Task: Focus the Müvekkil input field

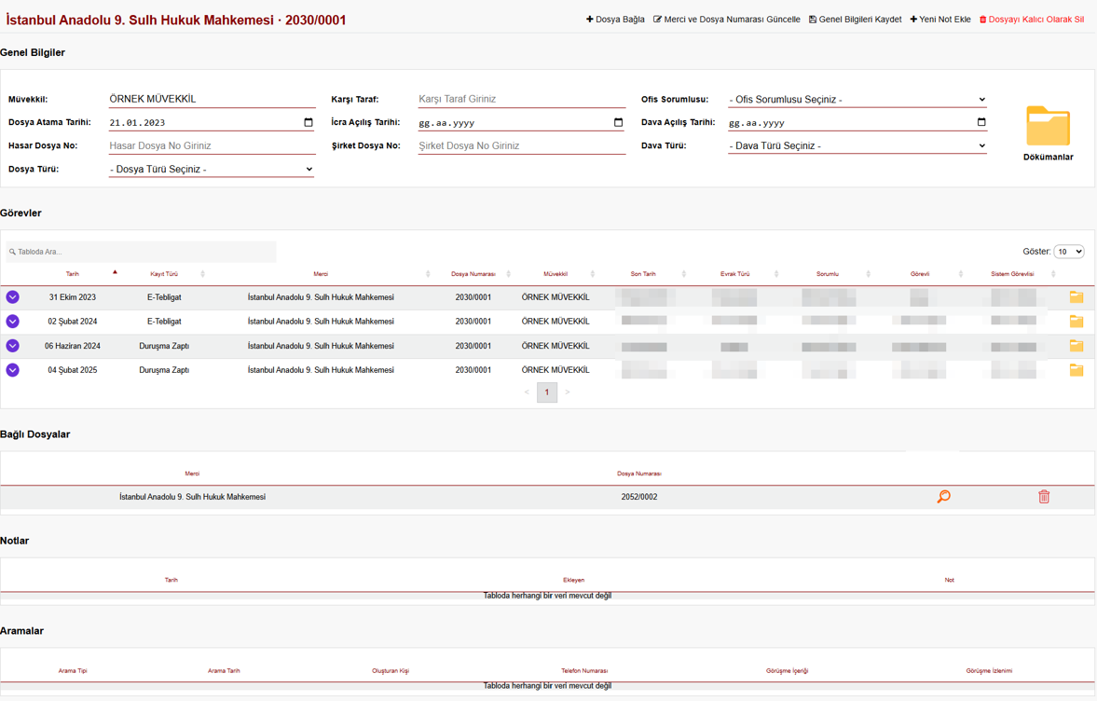Action: (x=212, y=100)
